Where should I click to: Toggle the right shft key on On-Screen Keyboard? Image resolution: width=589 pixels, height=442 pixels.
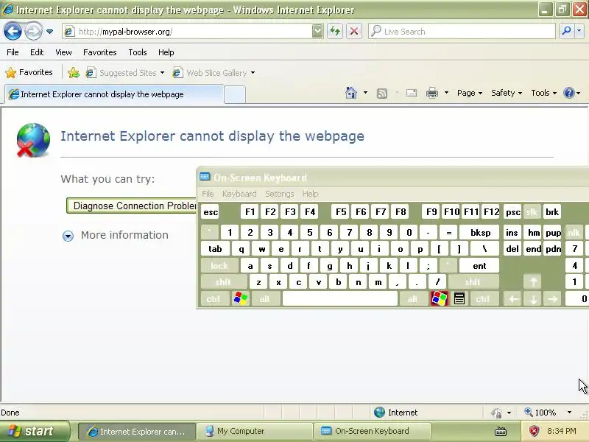473,282
